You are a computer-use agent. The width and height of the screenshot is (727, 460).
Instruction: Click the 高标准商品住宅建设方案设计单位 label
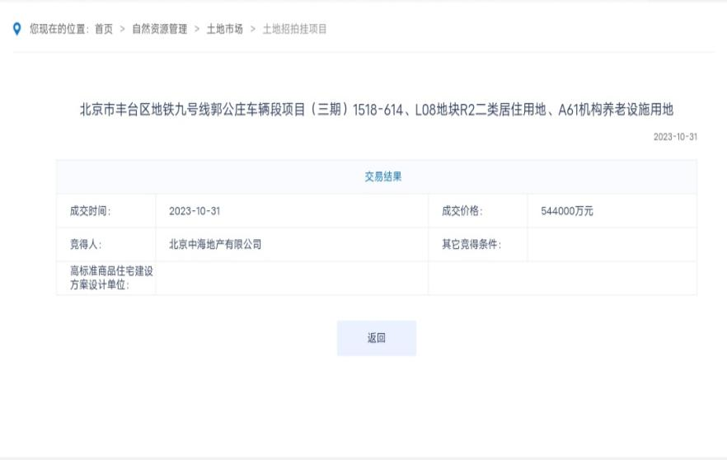coord(106,278)
